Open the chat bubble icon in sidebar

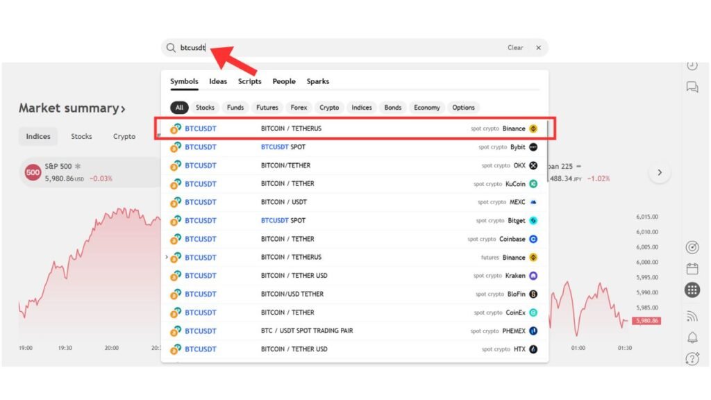(x=692, y=87)
